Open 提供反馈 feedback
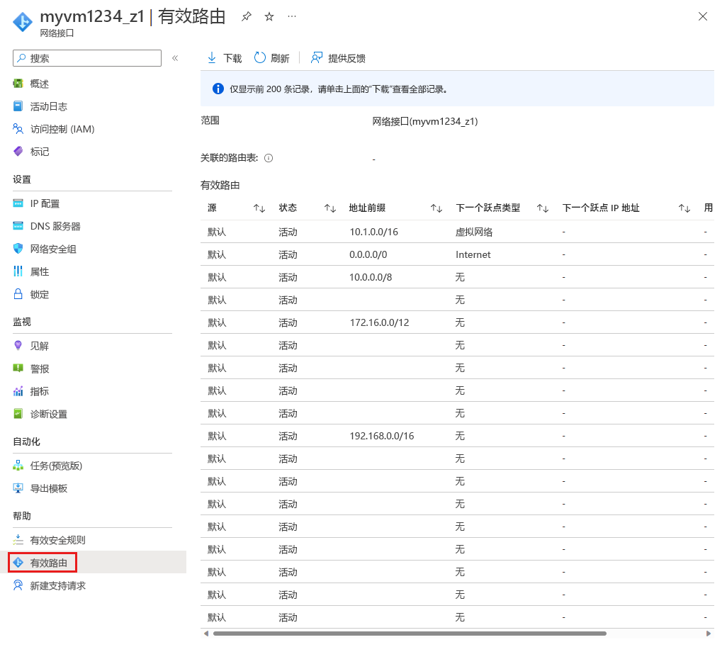 [x=338, y=58]
